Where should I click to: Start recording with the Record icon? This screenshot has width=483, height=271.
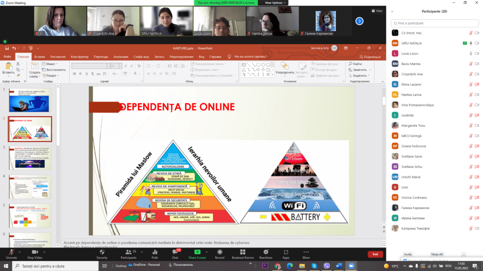click(x=219, y=252)
